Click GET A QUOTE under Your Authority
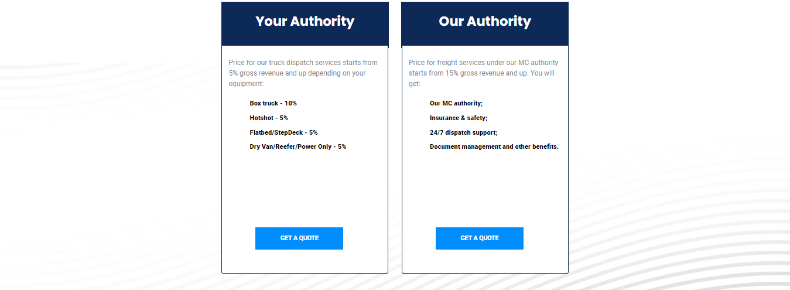This screenshot has width=790, height=290. [299, 238]
